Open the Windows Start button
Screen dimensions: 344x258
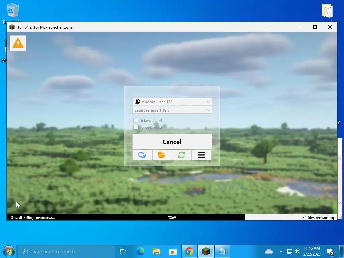tap(9, 251)
